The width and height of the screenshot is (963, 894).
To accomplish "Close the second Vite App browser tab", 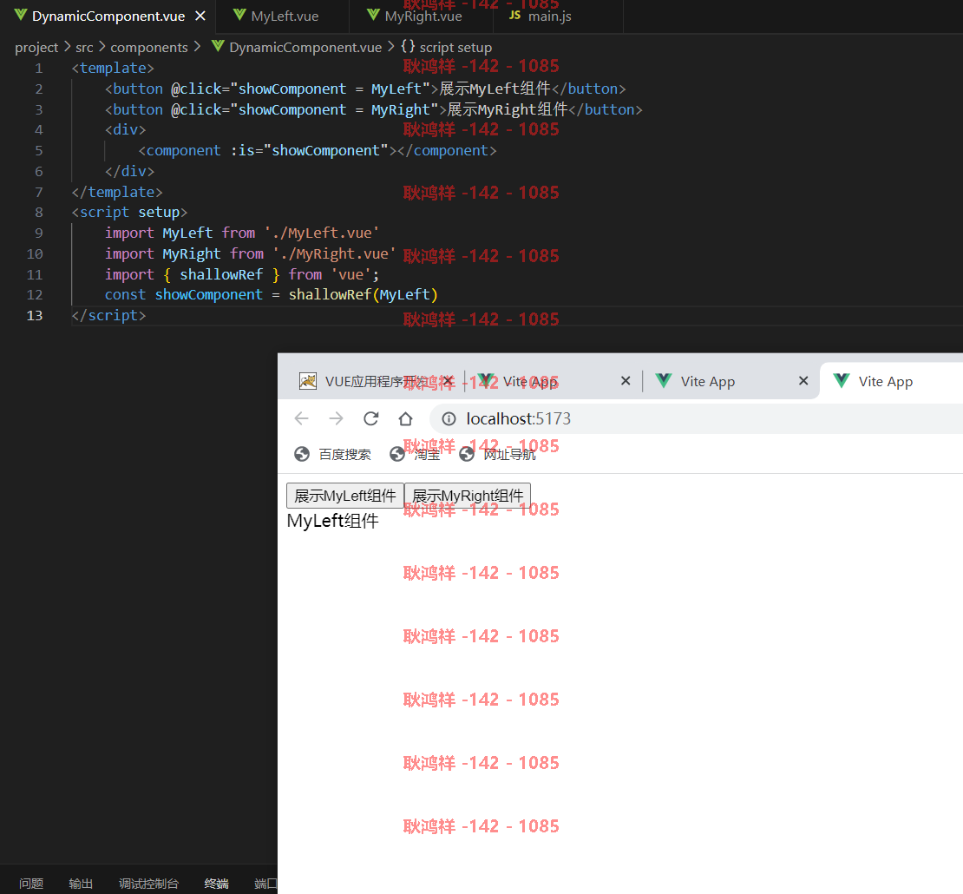I will (x=803, y=381).
